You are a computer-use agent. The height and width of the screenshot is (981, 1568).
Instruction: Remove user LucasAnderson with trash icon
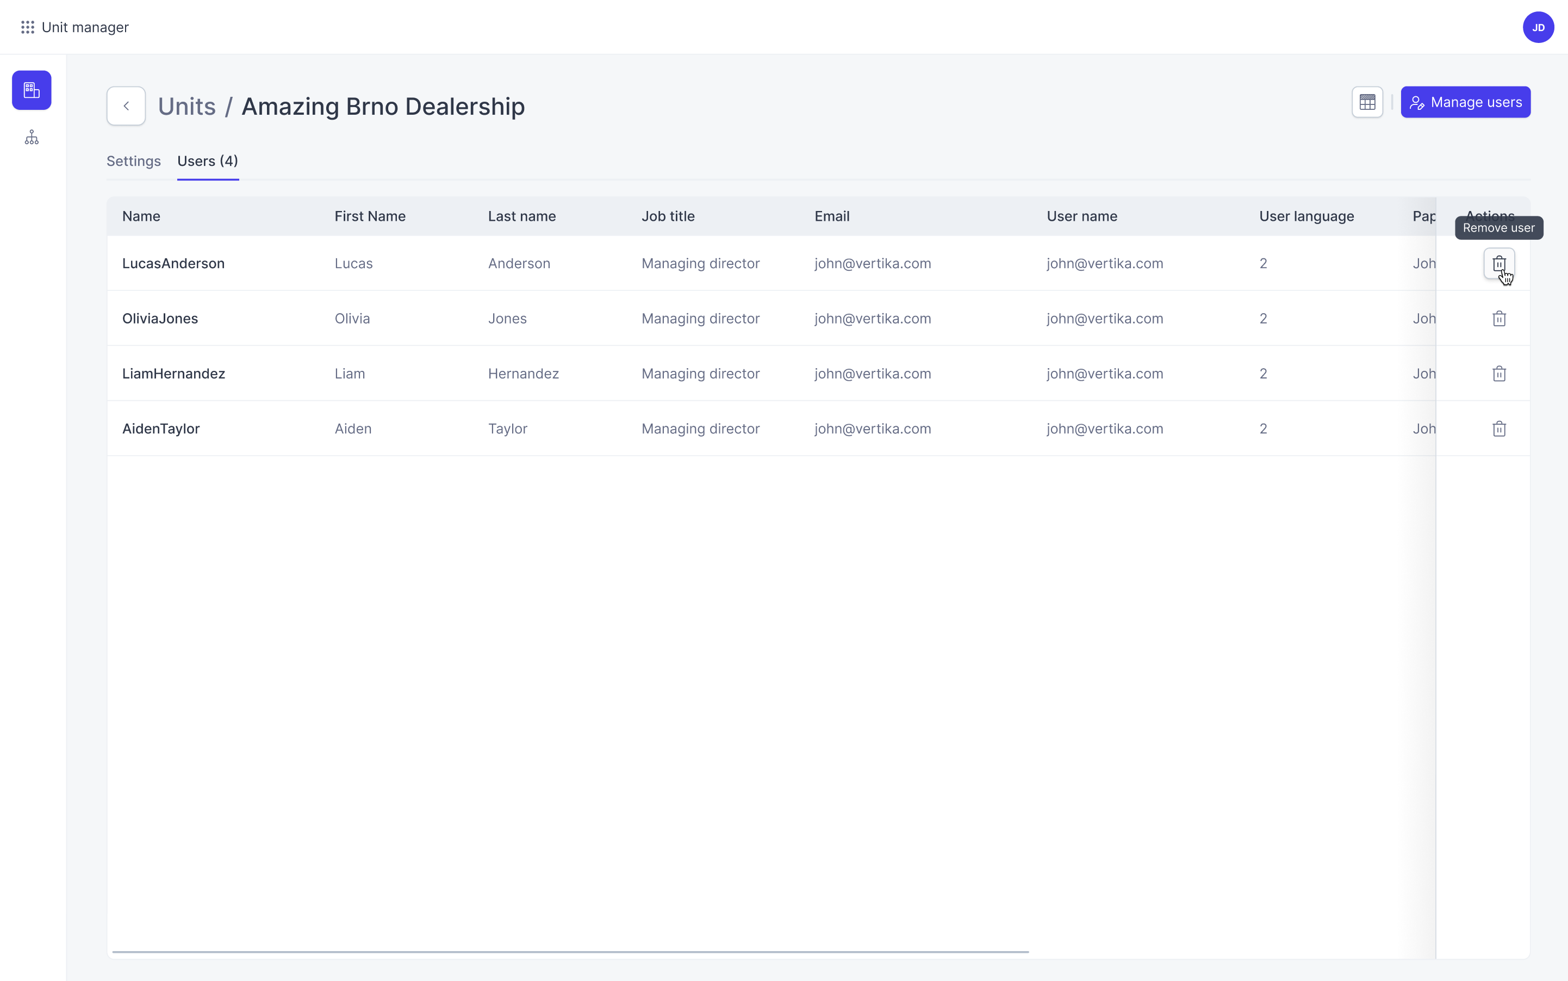[x=1499, y=263]
